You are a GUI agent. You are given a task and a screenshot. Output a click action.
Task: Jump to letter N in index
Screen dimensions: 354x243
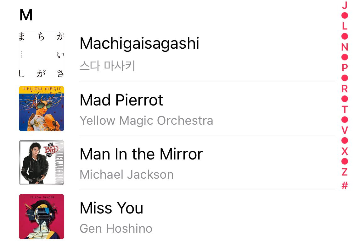[345, 47]
